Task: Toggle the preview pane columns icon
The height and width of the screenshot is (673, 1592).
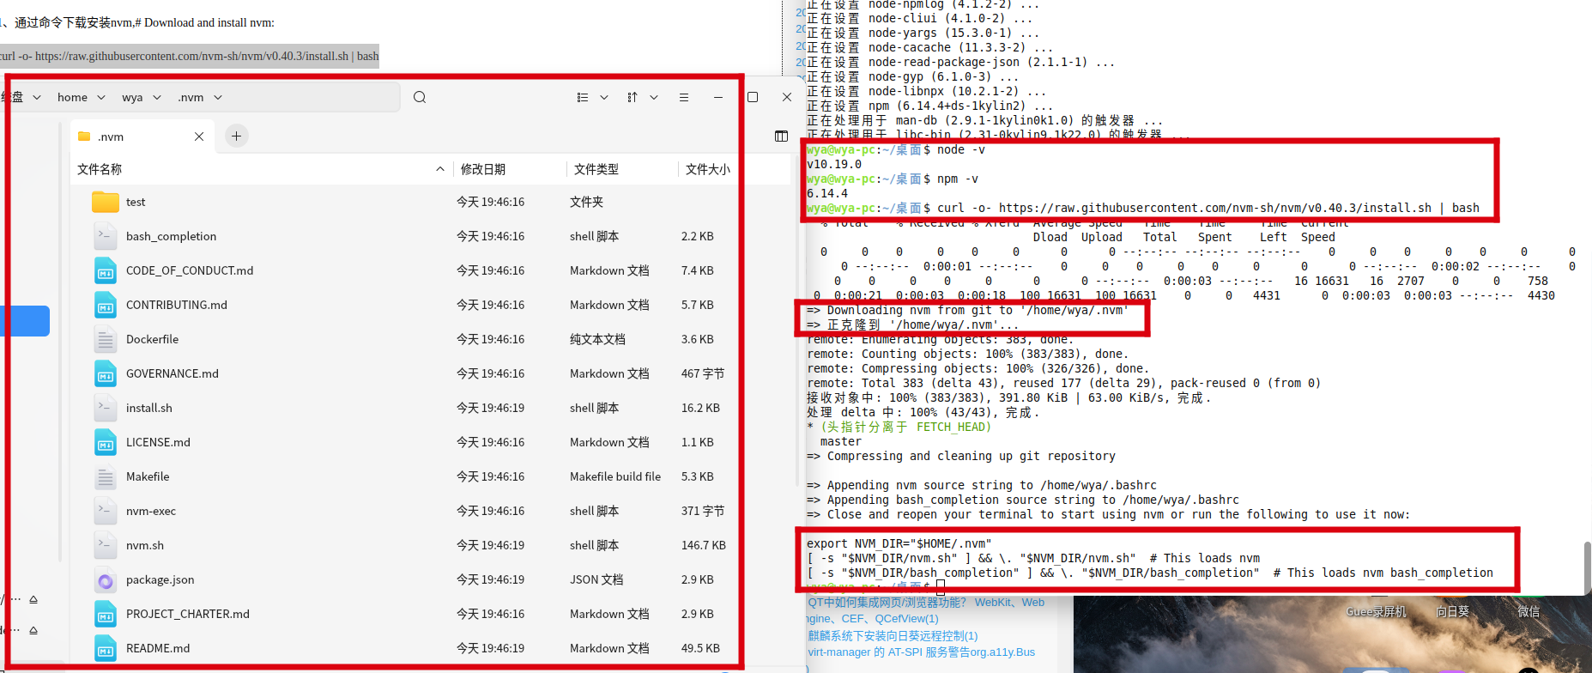Action: point(781,136)
